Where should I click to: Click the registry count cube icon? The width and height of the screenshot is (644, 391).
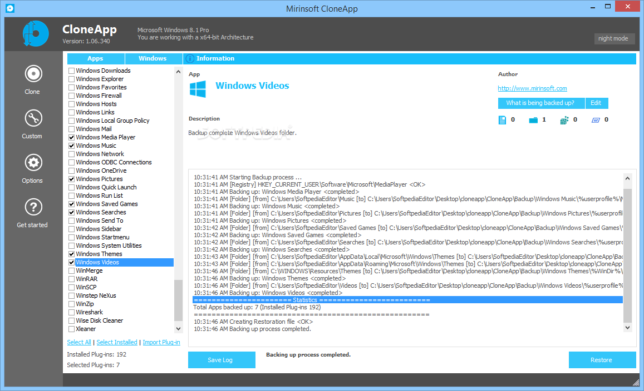564,120
